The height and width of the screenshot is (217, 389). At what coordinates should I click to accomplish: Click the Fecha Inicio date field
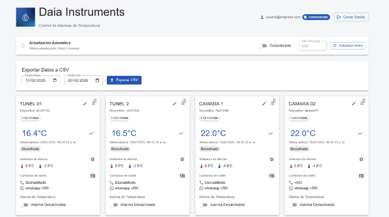click(x=41, y=80)
